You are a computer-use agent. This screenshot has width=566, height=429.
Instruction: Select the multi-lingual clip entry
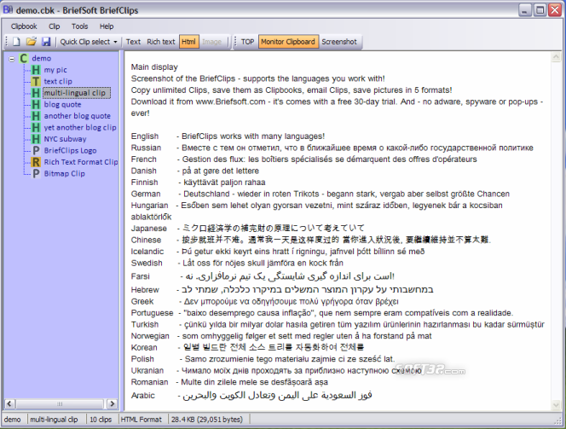[x=77, y=93]
